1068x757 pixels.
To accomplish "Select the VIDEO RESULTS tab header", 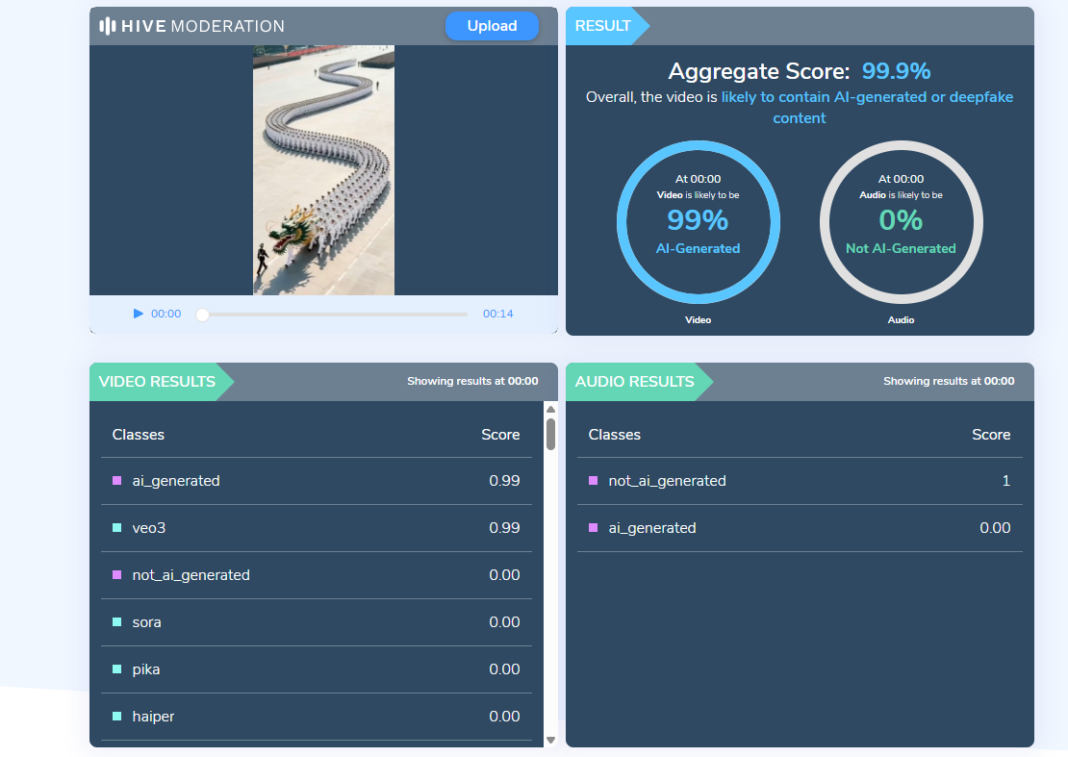I will coord(158,382).
